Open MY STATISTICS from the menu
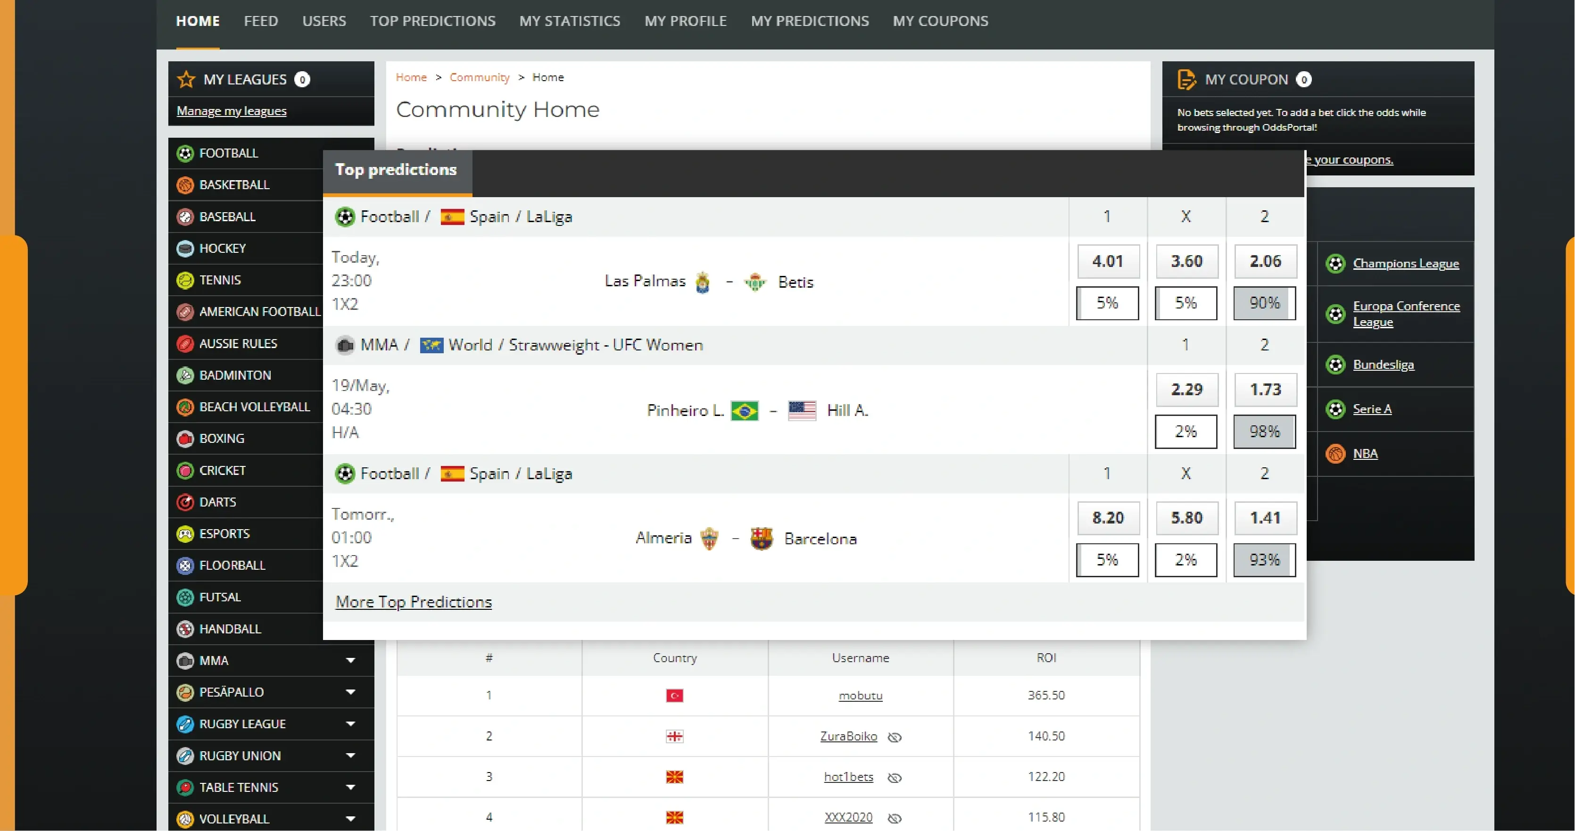 569,21
